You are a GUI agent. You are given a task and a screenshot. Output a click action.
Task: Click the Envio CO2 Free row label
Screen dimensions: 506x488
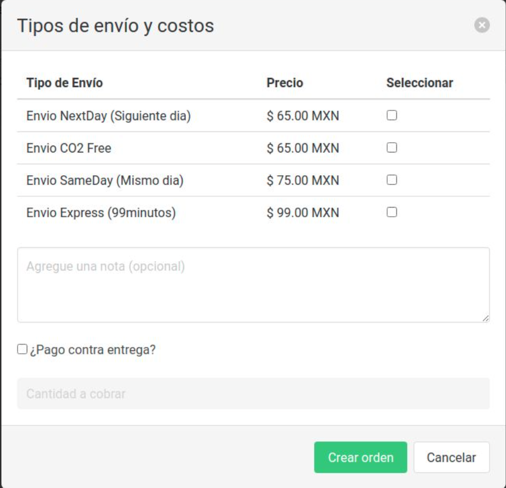[69, 148]
